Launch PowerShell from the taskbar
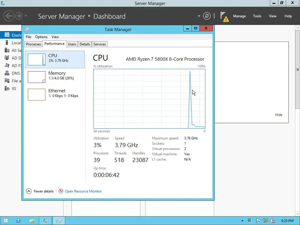The image size is (300, 225). (x=18, y=221)
